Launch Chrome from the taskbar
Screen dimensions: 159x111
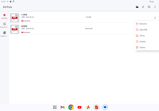(x=71, y=107)
